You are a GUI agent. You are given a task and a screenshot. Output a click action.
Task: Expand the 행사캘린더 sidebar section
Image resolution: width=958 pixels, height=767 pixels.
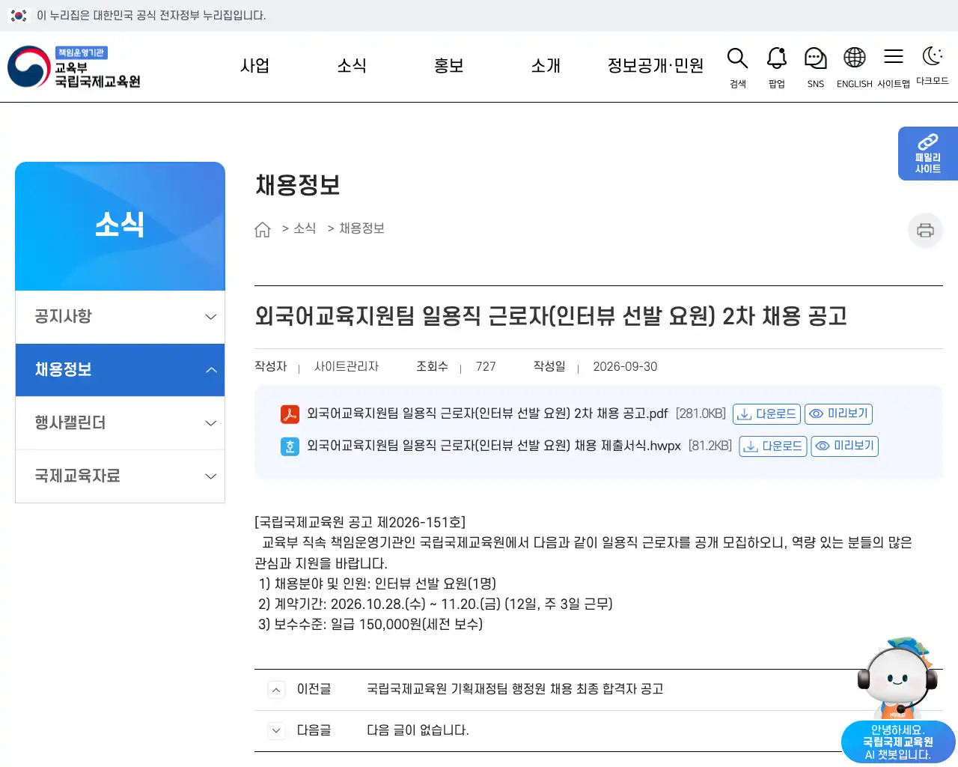tap(120, 423)
